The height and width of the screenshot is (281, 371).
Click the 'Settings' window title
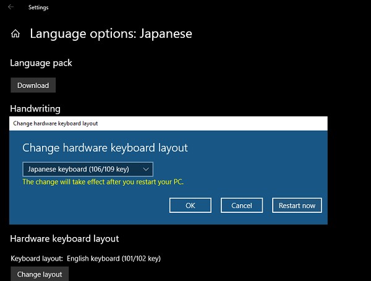[38, 7]
